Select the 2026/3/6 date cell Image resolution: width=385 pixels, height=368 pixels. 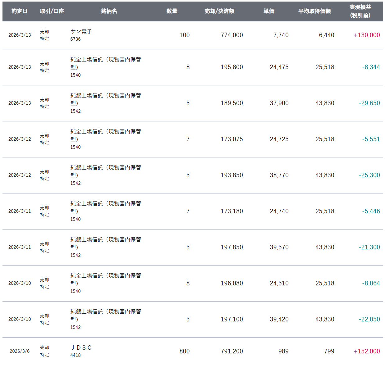point(20,351)
